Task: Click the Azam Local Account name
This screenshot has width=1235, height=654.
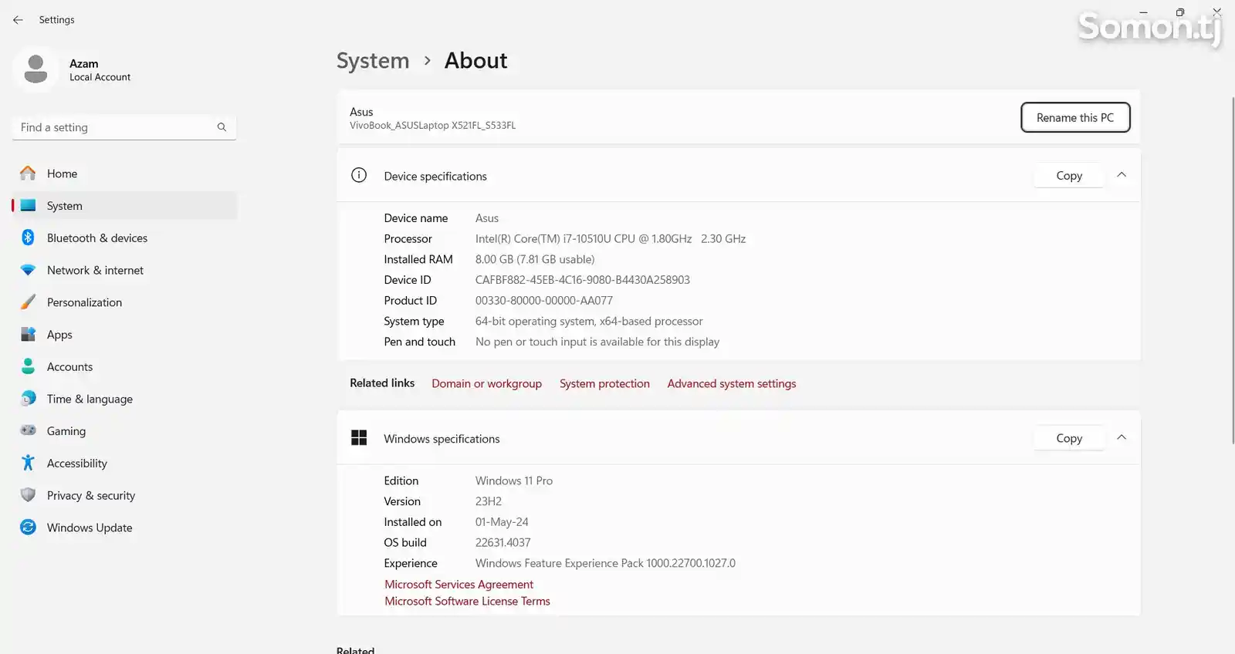Action: click(x=100, y=69)
